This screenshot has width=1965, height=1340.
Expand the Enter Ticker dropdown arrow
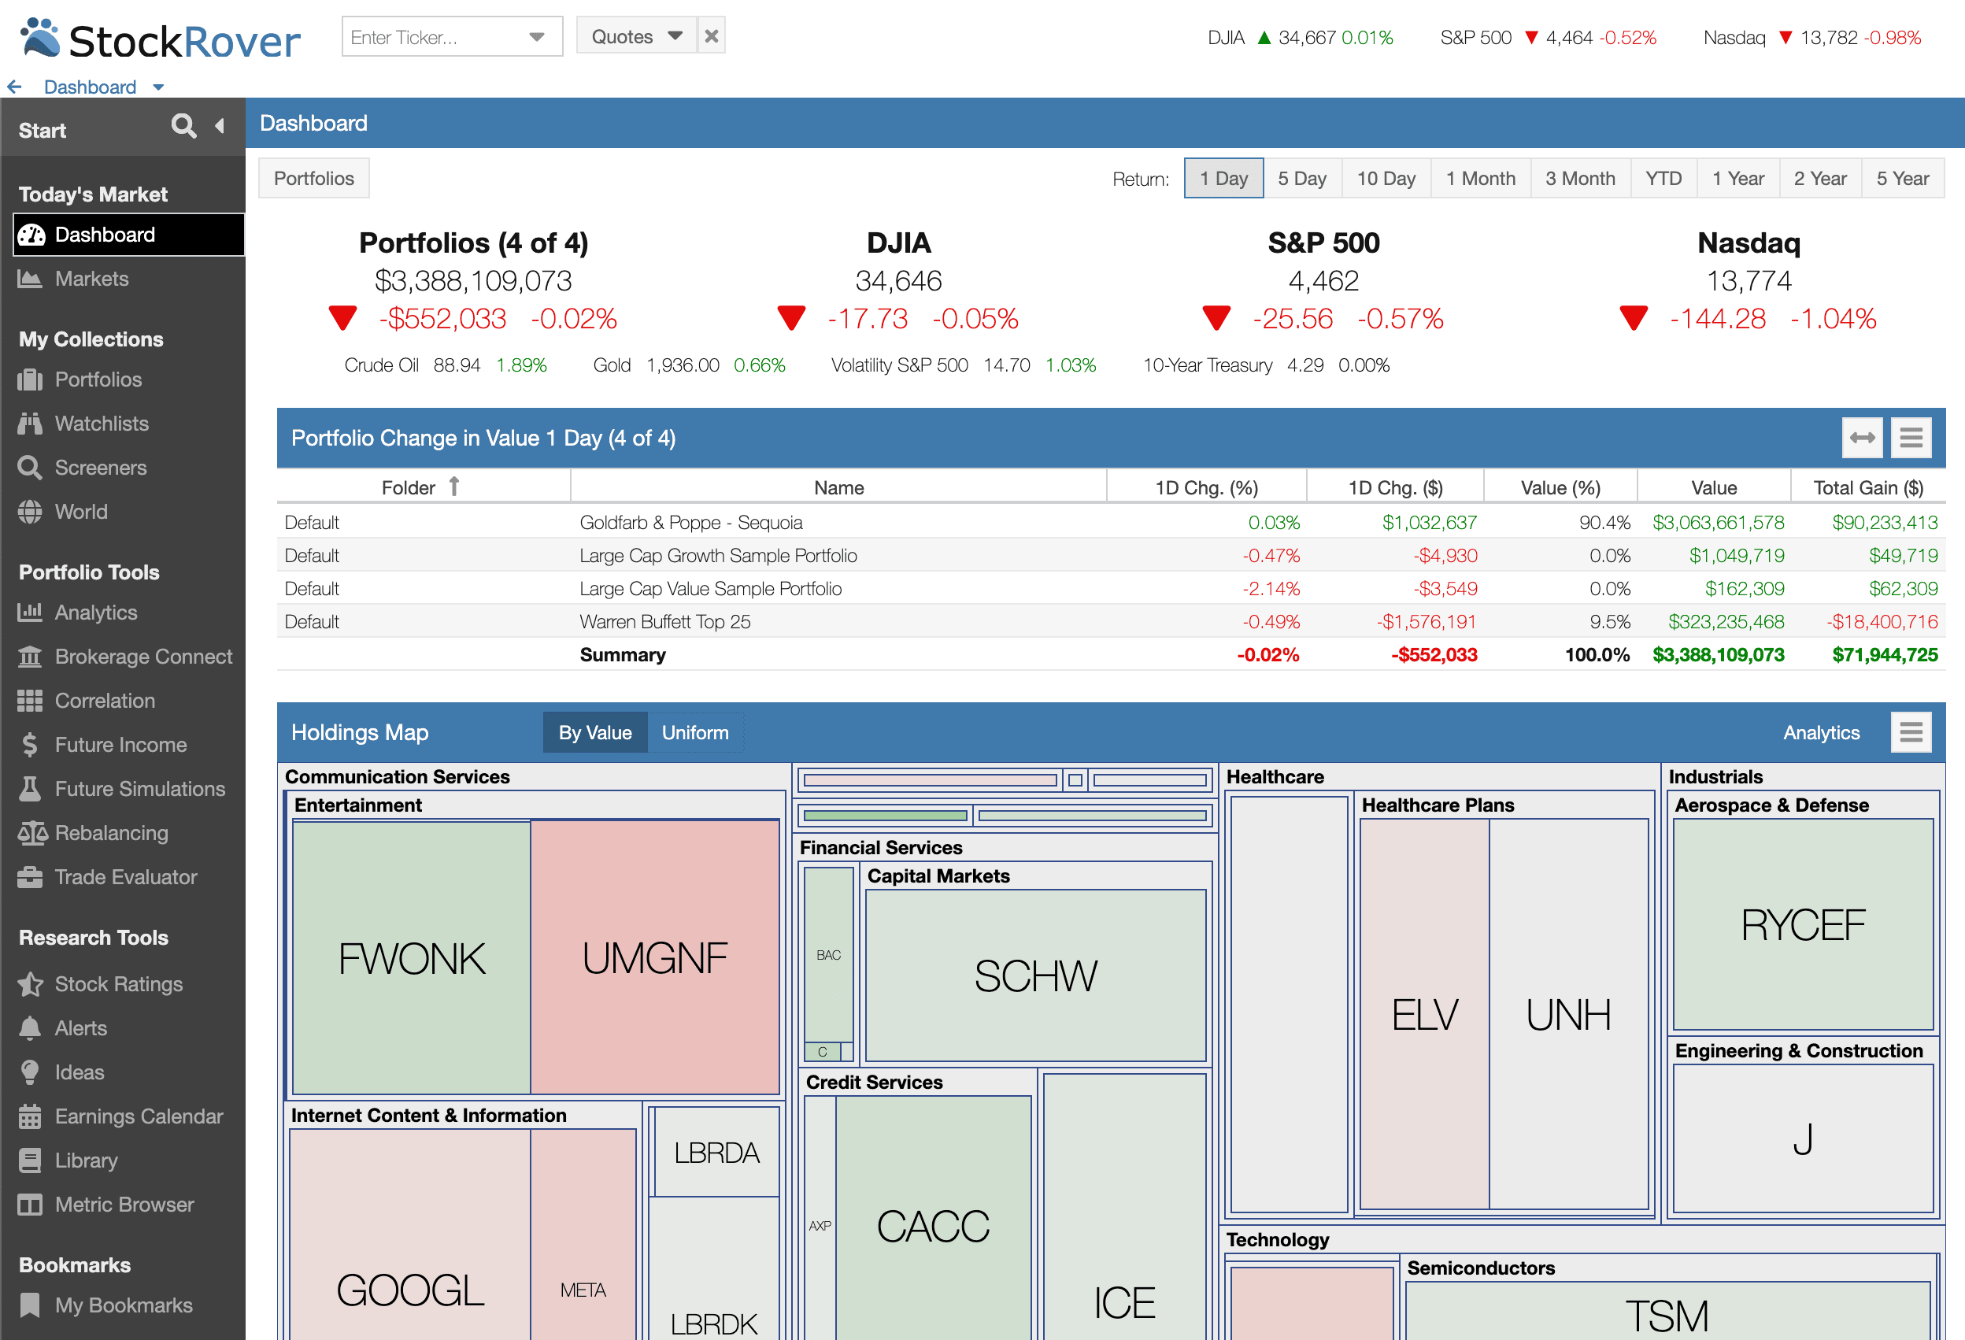click(x=536, y=37)
